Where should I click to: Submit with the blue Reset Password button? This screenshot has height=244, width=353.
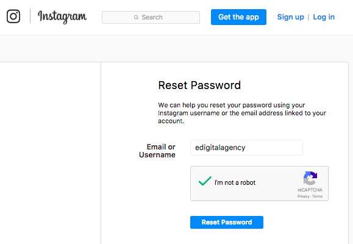pyautogui.click(x=227, y=223)
